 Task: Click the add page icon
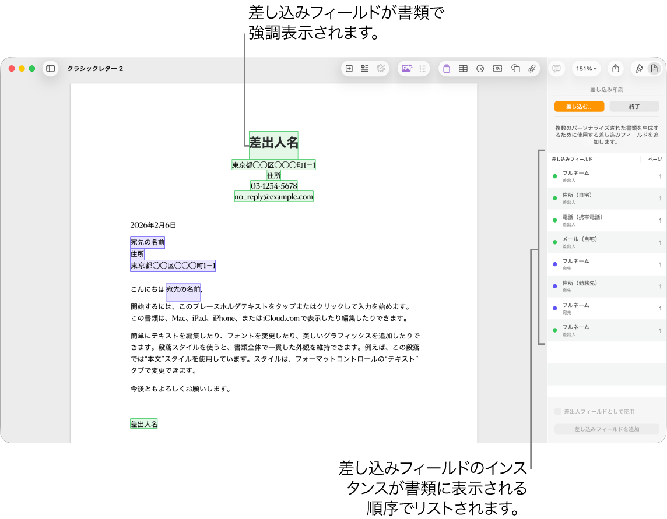tap(349, 68)
